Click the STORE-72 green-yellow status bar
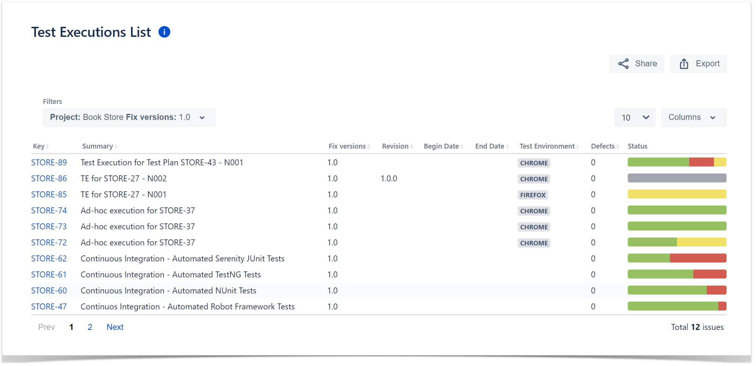 677,242
